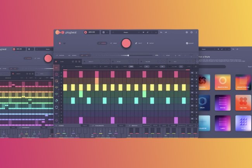Click the redo arrow icon
This screenshot has width=252, height=168.
(x=166, y=33)
